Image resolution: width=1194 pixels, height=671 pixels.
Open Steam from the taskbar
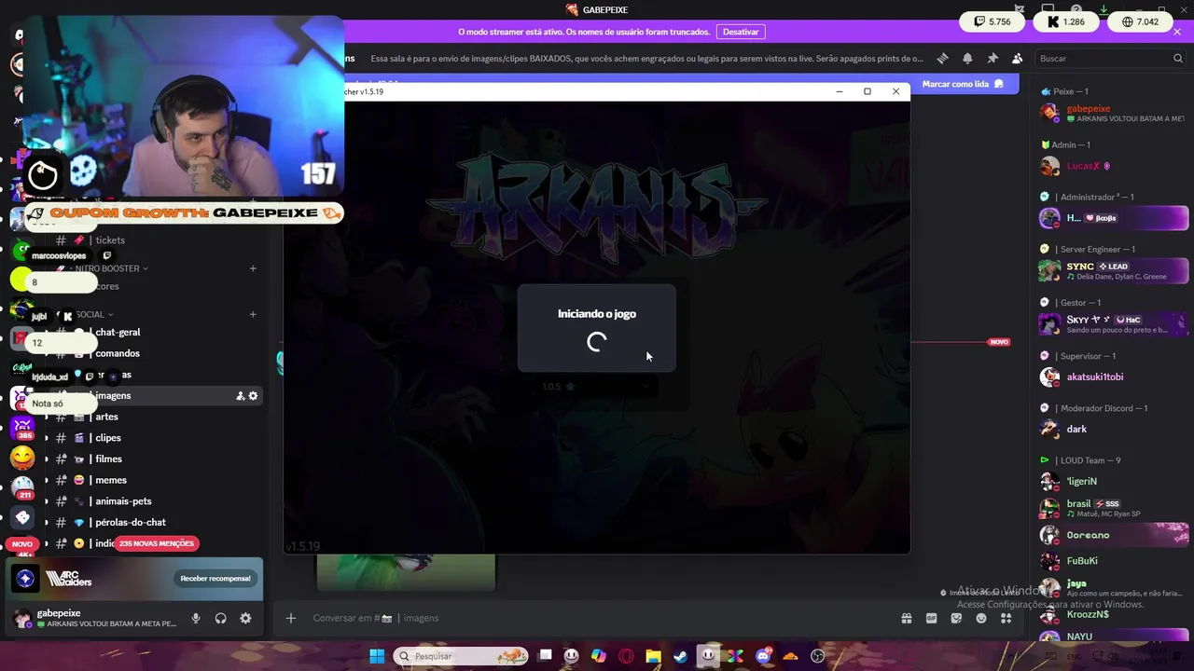point(680,656)
